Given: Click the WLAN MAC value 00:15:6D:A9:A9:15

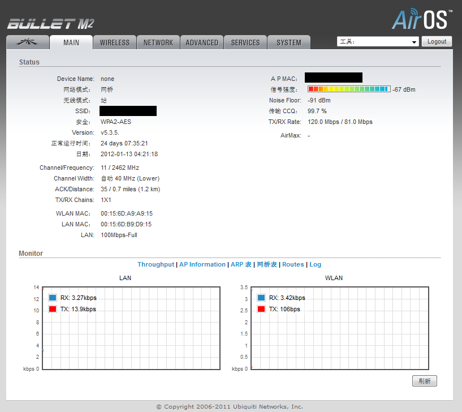Looking at the screenshot, I should pos(127,213).
